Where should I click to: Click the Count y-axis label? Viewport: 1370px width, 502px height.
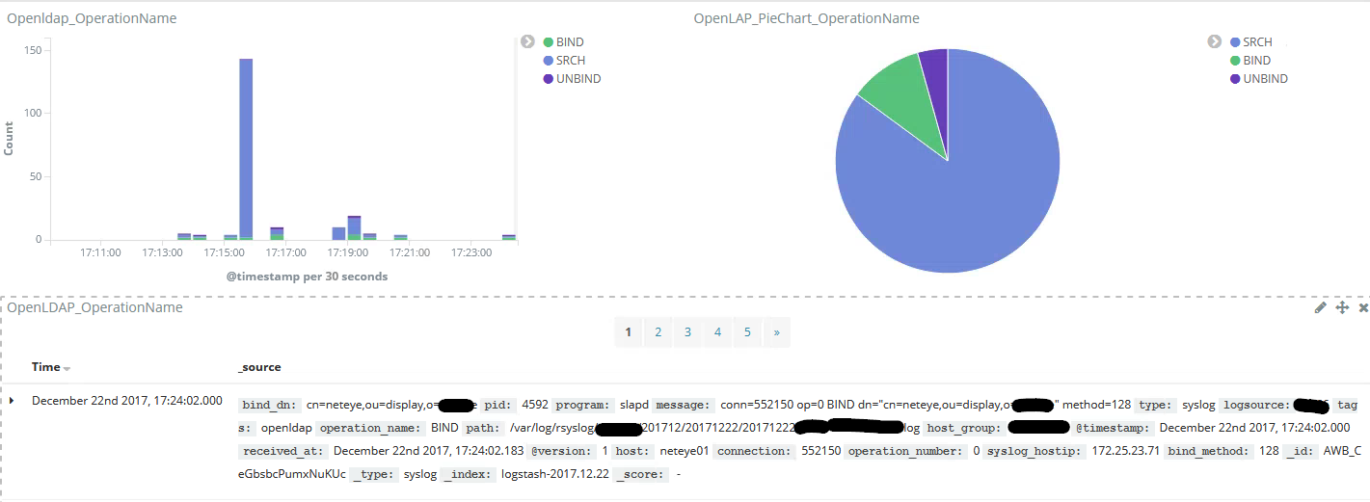pos(10,139)
